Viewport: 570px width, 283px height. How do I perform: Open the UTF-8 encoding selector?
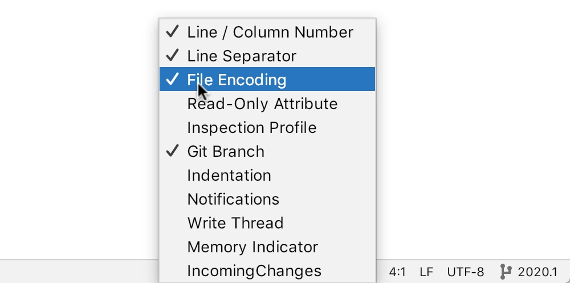(x=465, y=272)
